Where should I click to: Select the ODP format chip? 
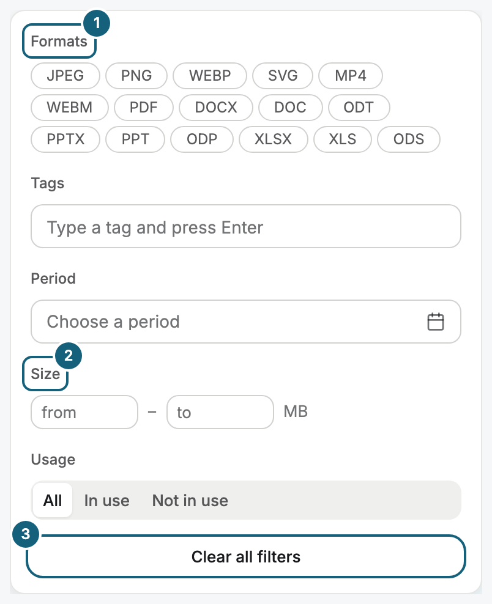(202, 139)
